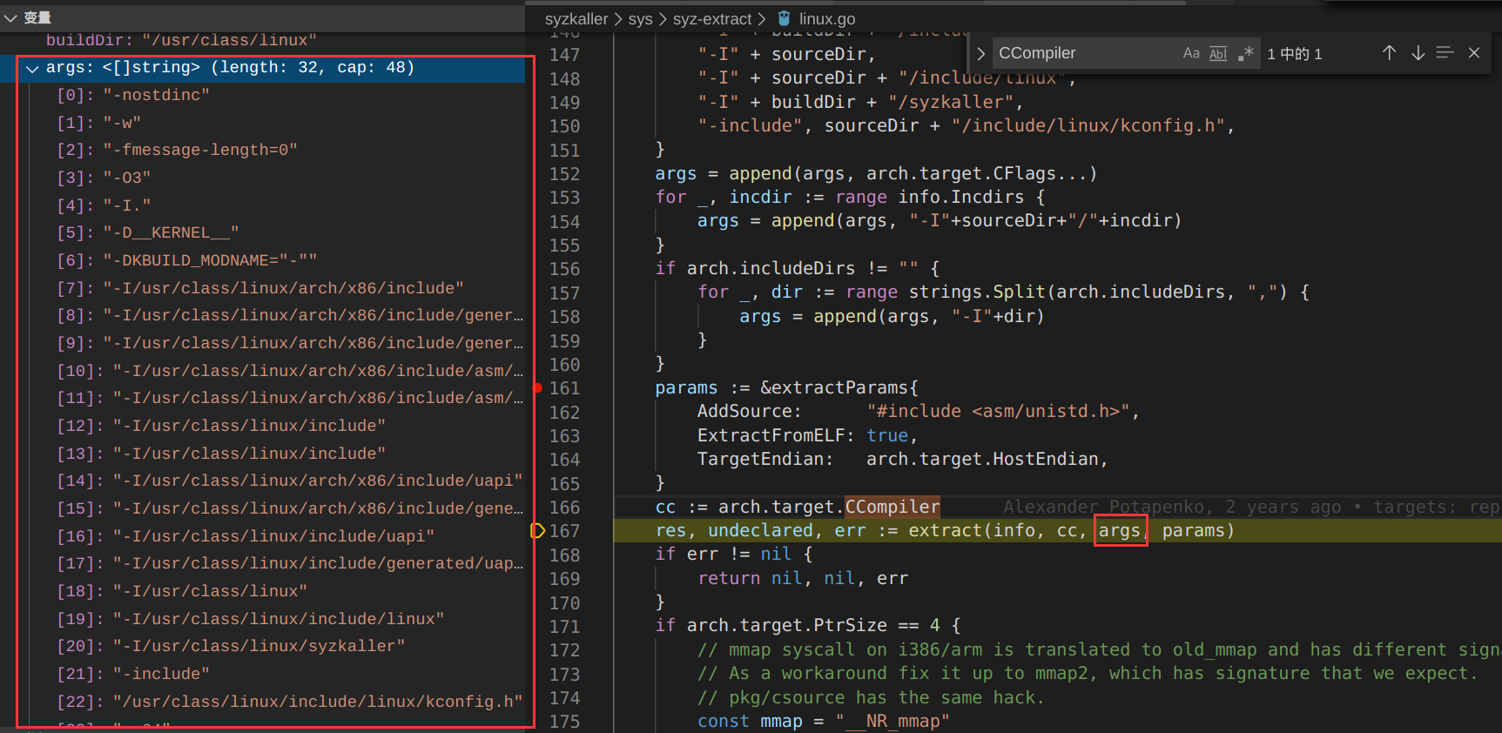The height and width of the screenshot is (733, 1502).
Task: Go to previous match with up arrow
Action: [x=1390, y=54]
